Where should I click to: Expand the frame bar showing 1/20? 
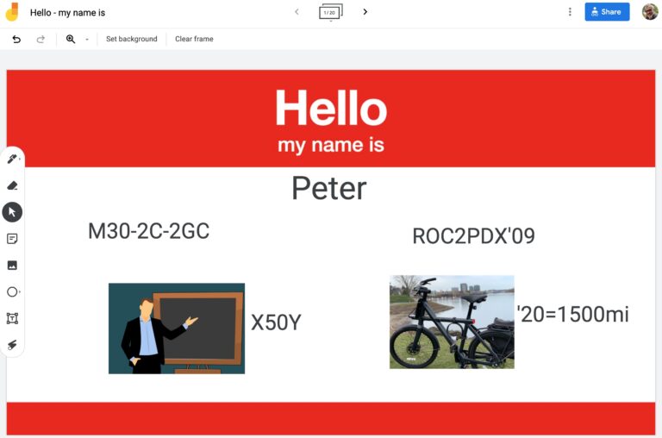click(331, 12)
